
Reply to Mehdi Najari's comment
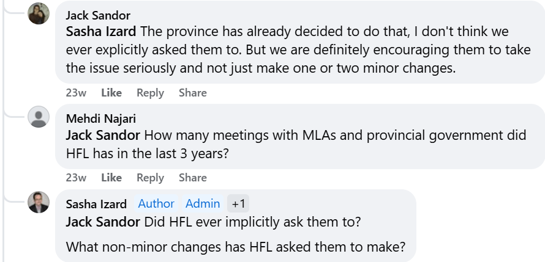150,178
